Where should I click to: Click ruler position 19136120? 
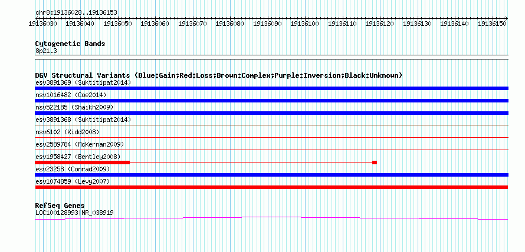(379, 24)
